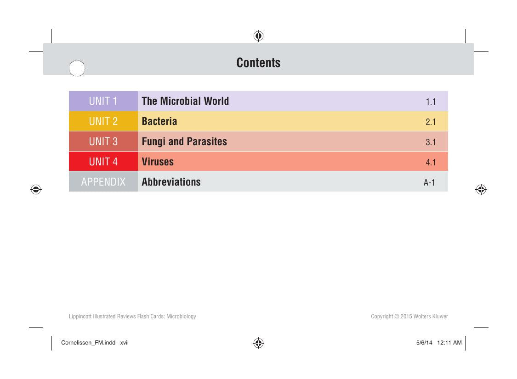The image size is (517, 379).
Task: Open the Viruses entry
Action: pos(158,162)
